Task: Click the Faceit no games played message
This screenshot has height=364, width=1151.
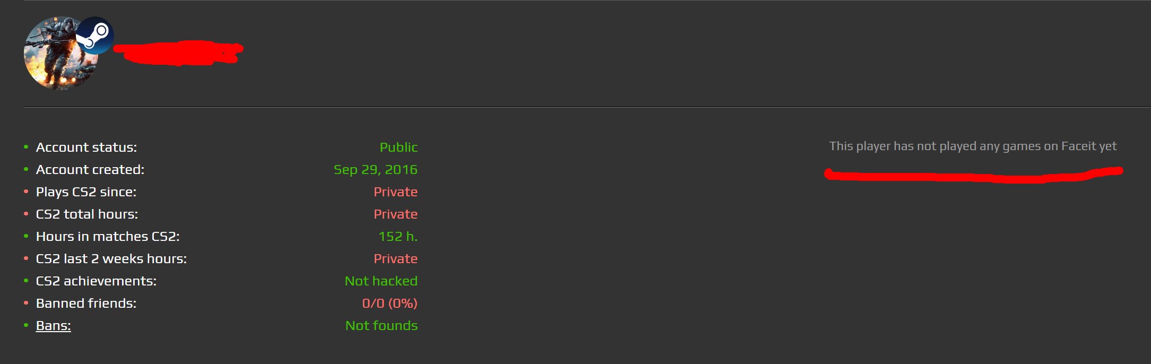Action: point(973,146)
